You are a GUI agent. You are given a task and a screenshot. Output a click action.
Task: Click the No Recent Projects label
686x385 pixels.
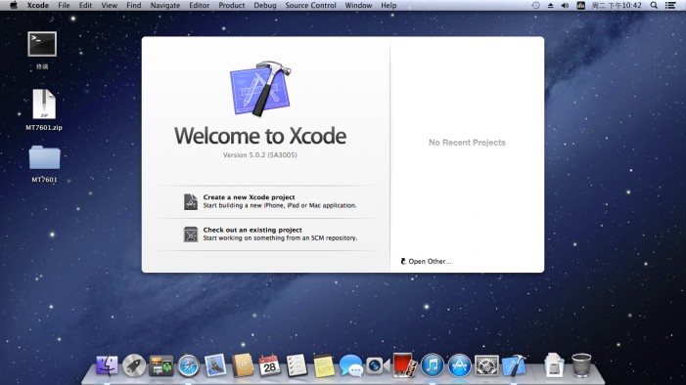point(467,143)
